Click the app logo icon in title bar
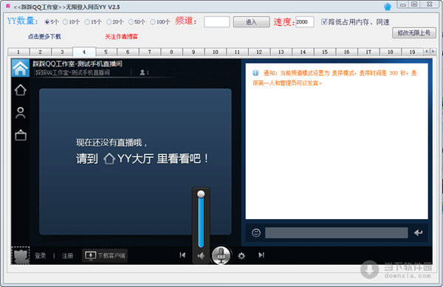 tap(8, 6)
